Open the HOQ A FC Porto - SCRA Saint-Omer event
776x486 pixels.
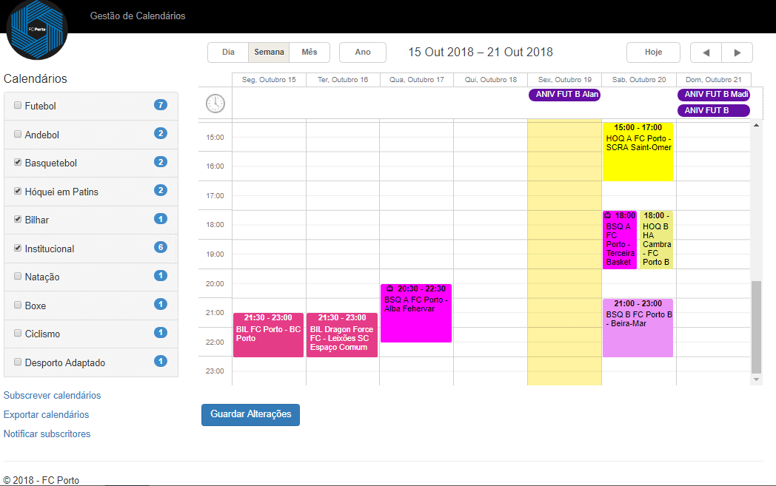pos(638,152)
